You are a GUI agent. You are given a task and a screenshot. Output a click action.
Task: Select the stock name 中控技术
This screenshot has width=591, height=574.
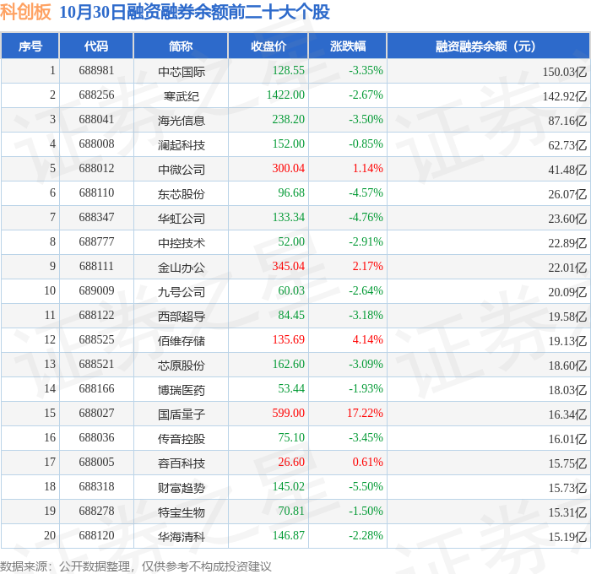coord(182,243)
